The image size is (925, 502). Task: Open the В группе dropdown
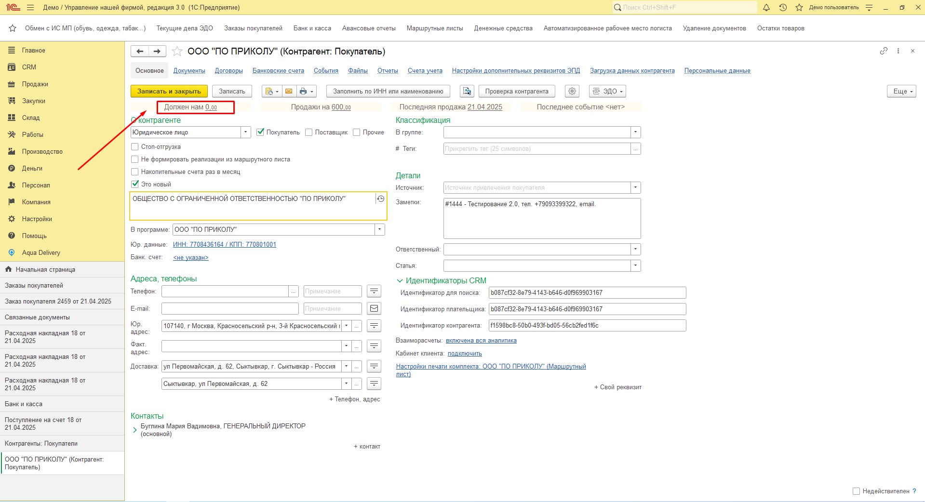click(636, 132)
